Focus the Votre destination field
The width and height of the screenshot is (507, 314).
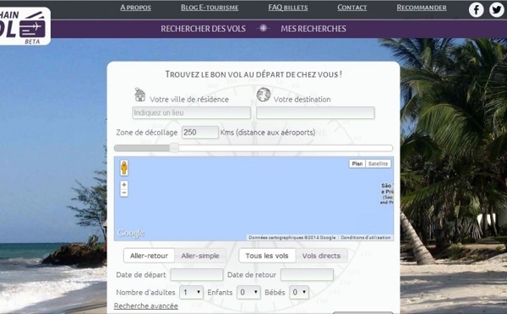[x=315, y=113]
